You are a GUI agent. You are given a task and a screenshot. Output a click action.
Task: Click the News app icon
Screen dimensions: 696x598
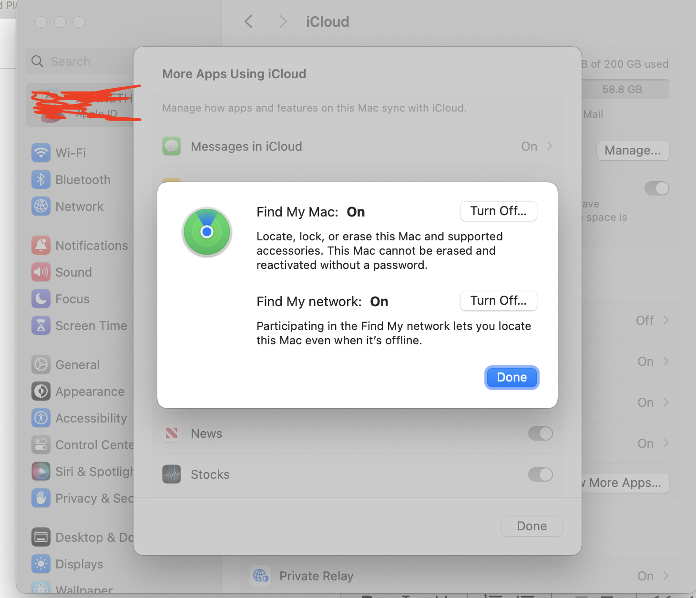pos(172,433)
